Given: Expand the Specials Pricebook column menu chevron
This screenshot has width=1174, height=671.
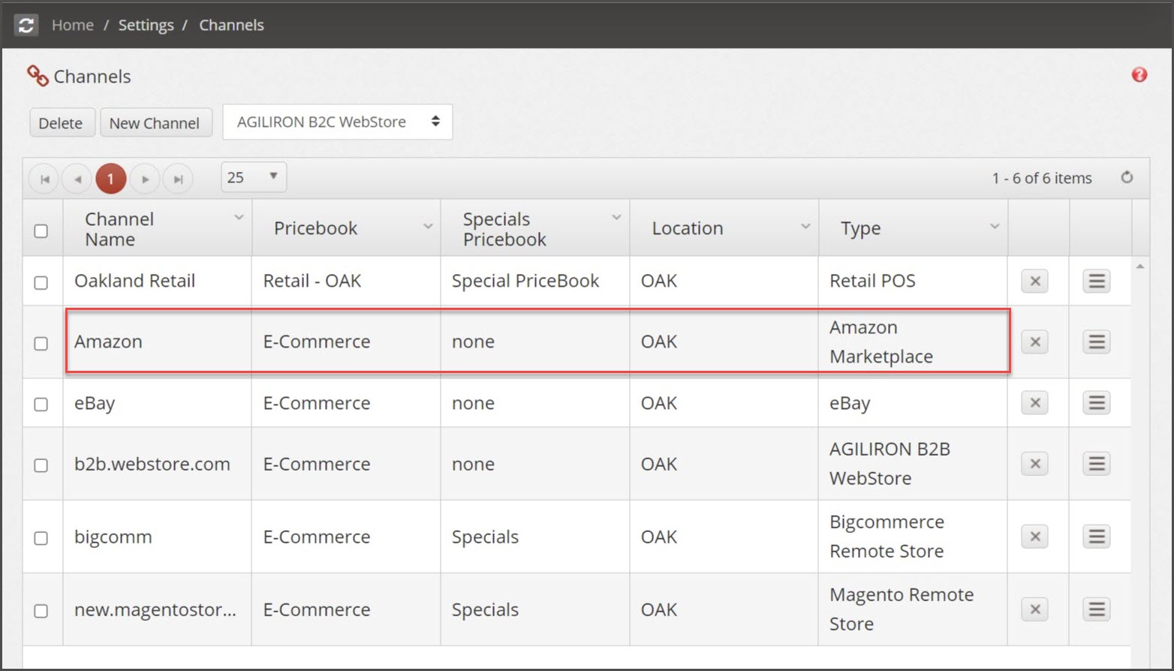Looking at the screenshot, I should point(616,218).
